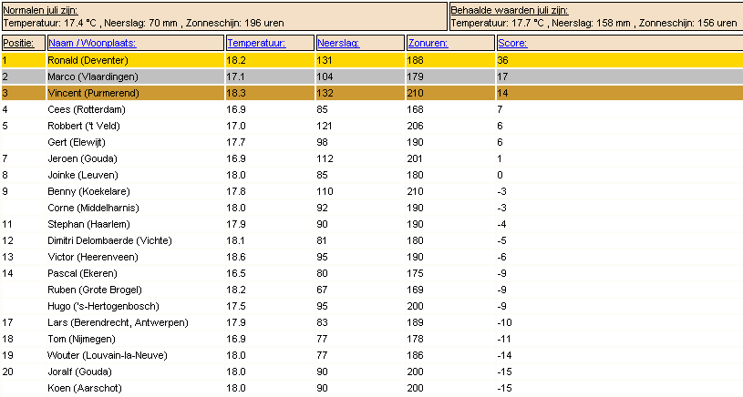743x397 pixels.
Task: Click Benny's neerslag value 110
Action: [x=325, y=191]
